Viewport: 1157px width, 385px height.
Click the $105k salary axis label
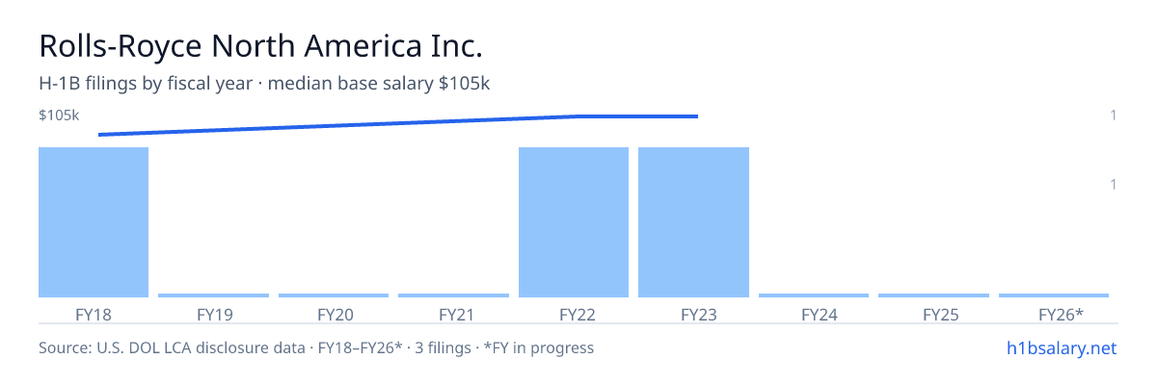click(59, 115)
